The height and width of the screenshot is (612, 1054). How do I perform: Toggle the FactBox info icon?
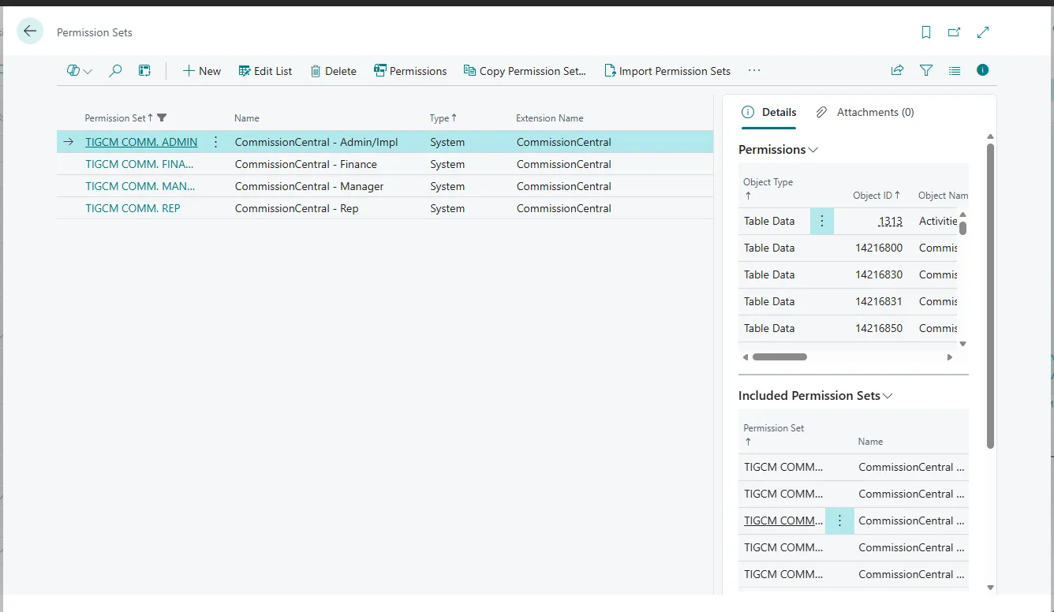tap(983, 70)
